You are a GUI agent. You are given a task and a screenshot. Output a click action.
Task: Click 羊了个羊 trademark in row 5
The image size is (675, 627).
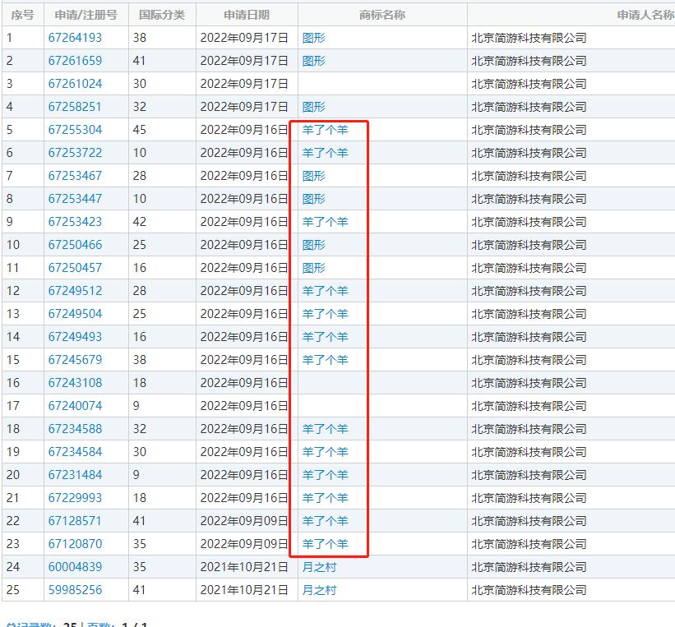(325, 130)
